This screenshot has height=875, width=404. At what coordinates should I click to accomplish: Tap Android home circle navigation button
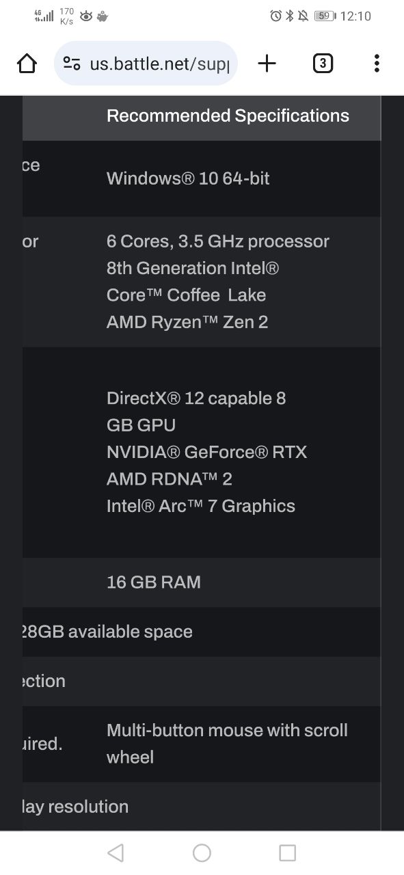[202, 852]
